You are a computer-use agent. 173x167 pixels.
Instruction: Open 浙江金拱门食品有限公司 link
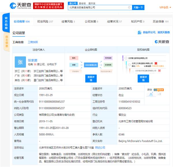coord(48,71)
